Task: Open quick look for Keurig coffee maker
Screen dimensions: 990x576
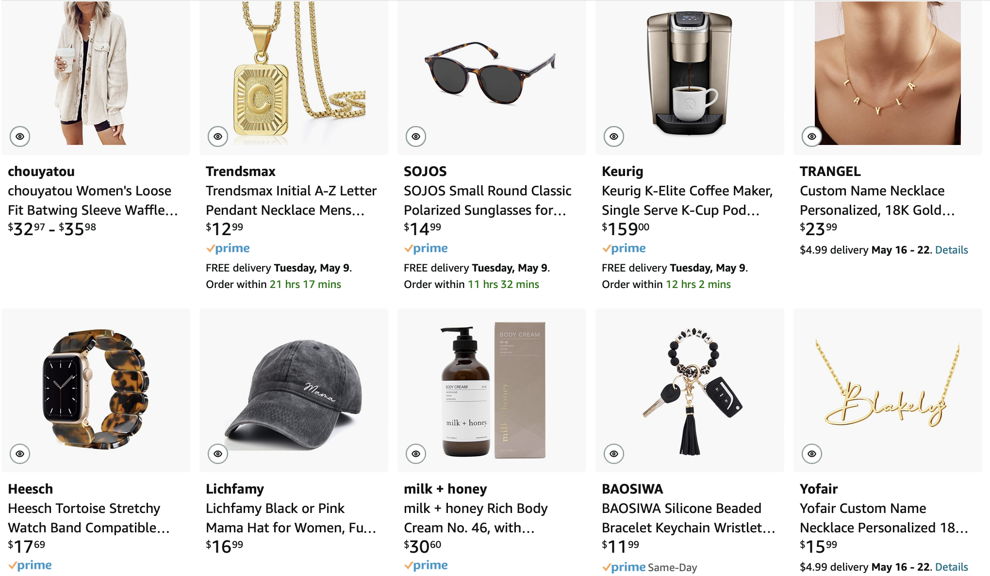Action: coord(614,136)
